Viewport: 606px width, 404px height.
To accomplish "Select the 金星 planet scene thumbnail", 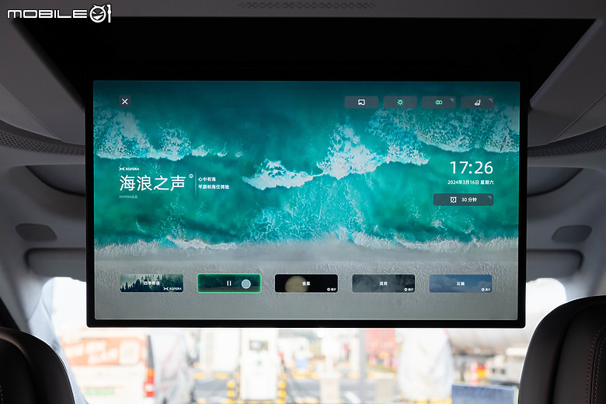I will click(x=306, y=284).
